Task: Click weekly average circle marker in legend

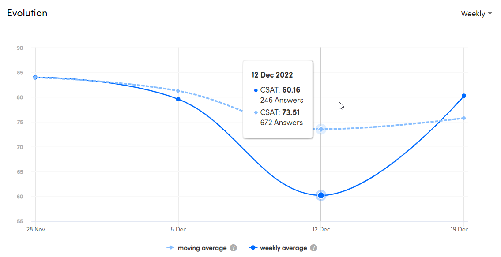Action: 253,248
